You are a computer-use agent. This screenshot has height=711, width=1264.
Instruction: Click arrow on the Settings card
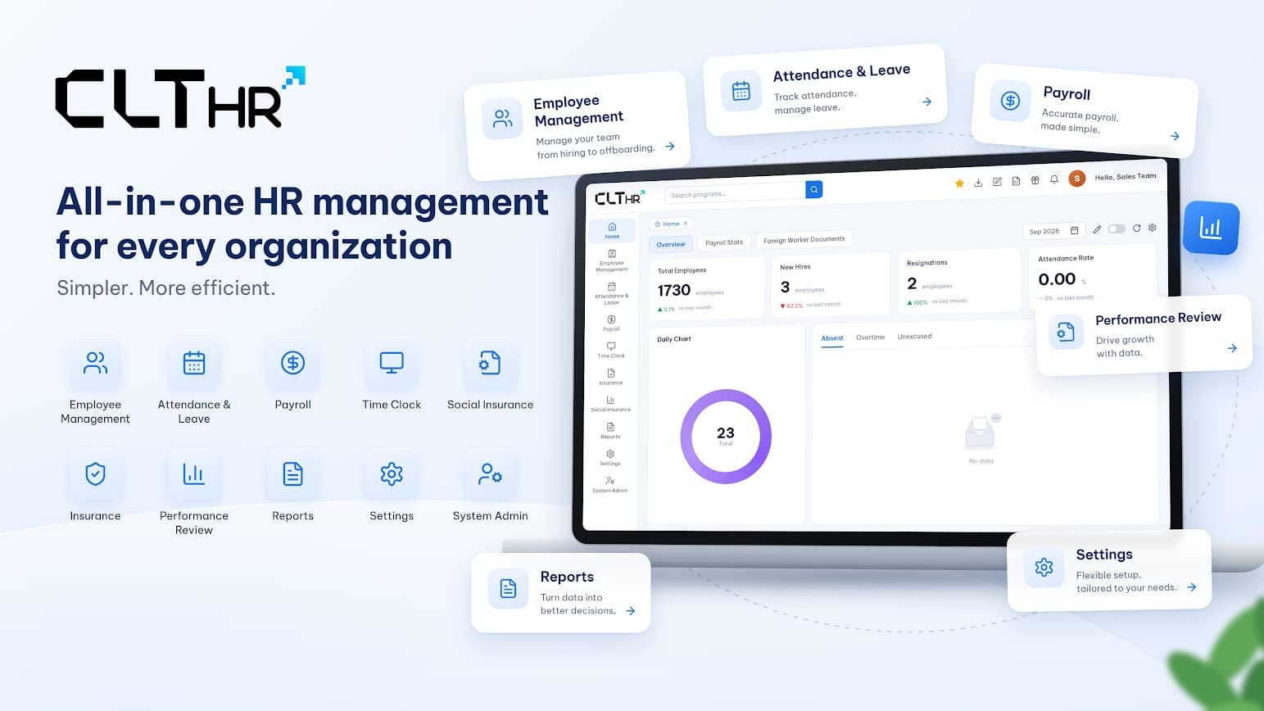1192,587
